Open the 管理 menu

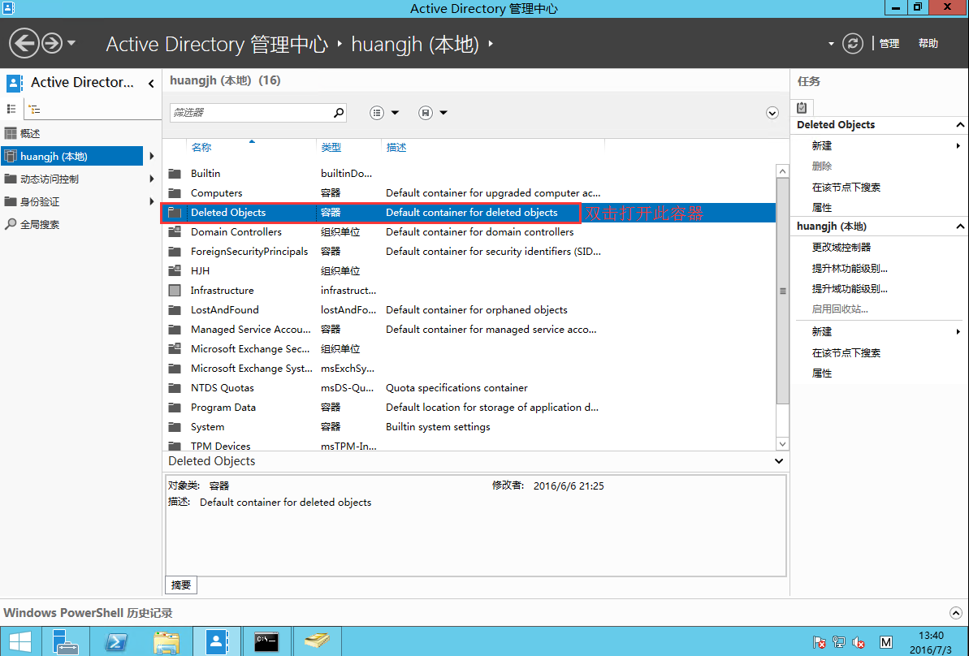click(x=889, y=43)
